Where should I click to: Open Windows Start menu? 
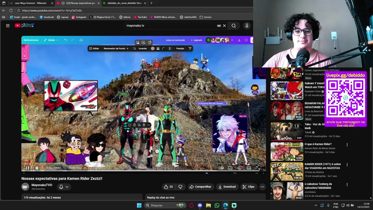tap(139, 205)
